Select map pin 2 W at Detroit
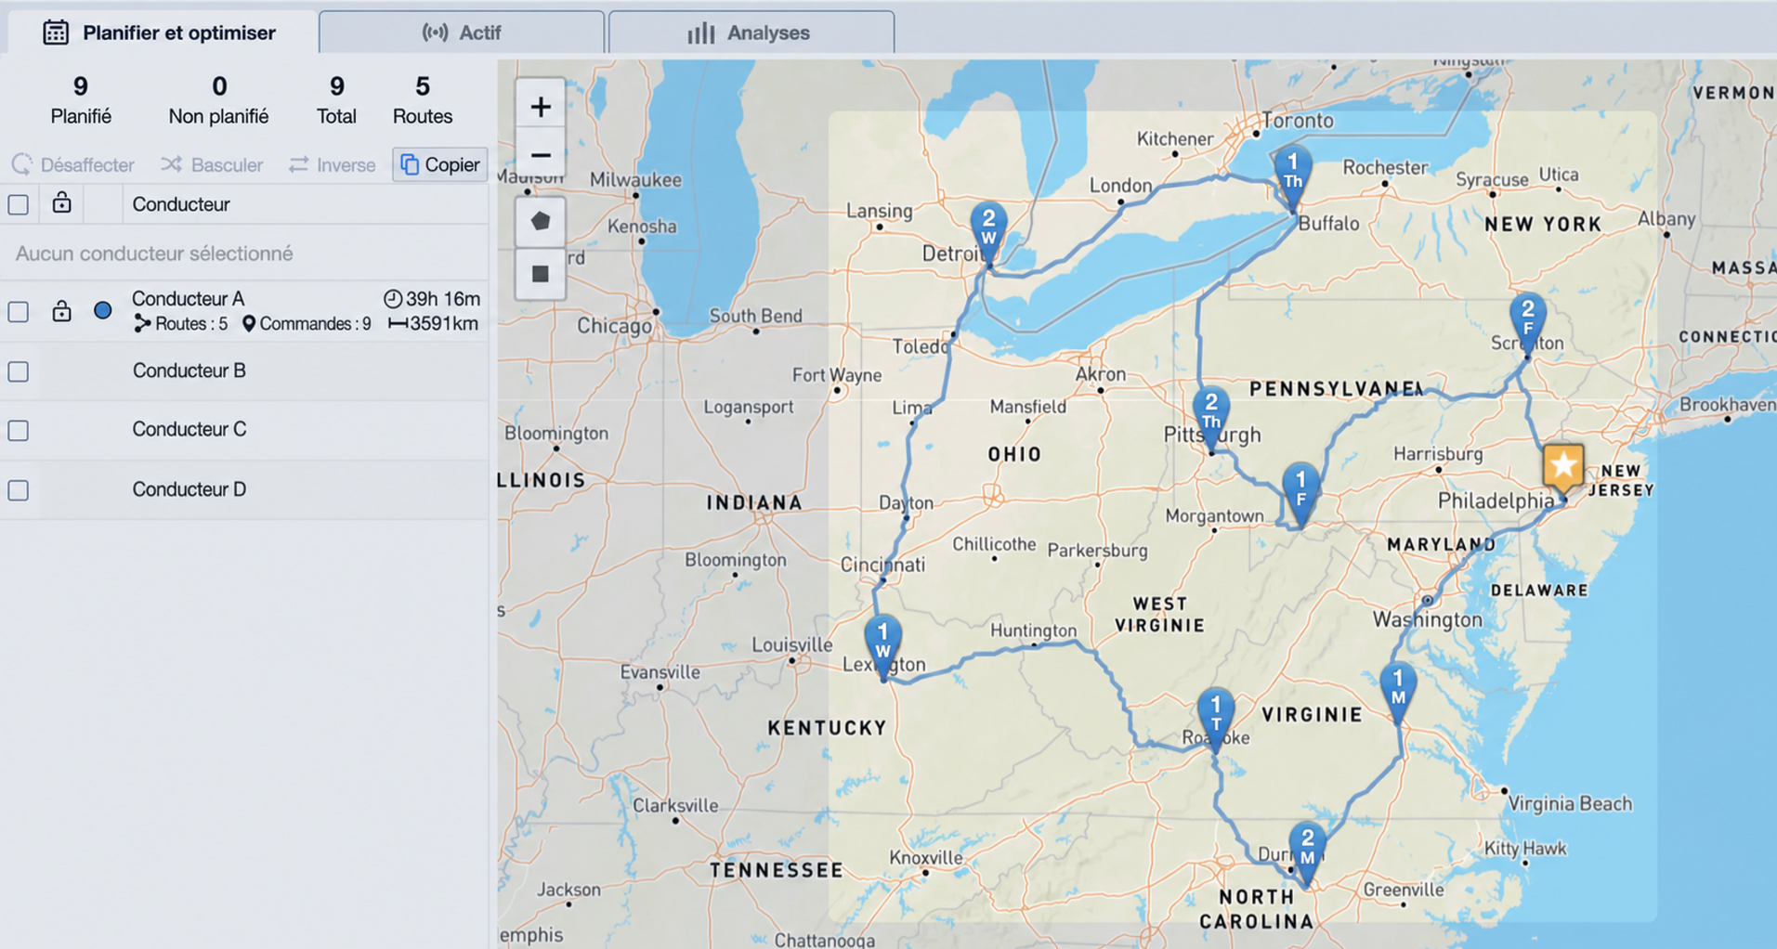This screenshot has height=949, width=1777. click(988, 230)
